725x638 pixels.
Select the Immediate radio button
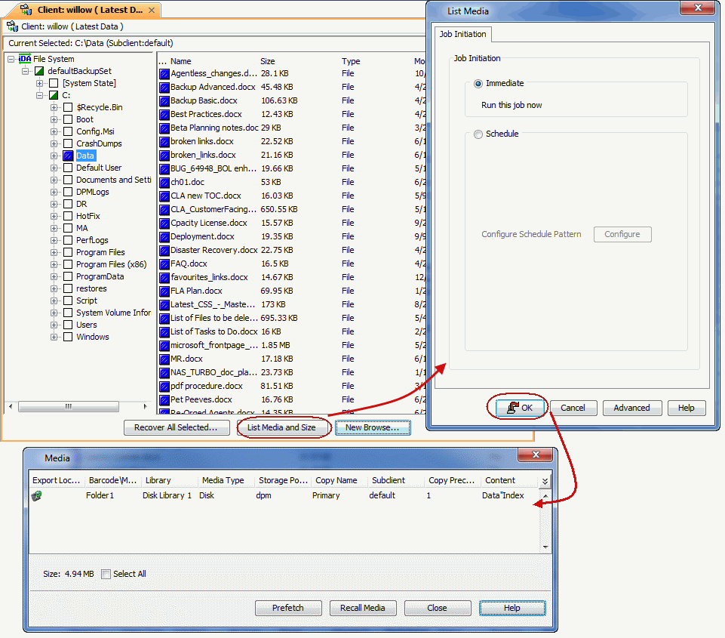(x=478, y=84)
